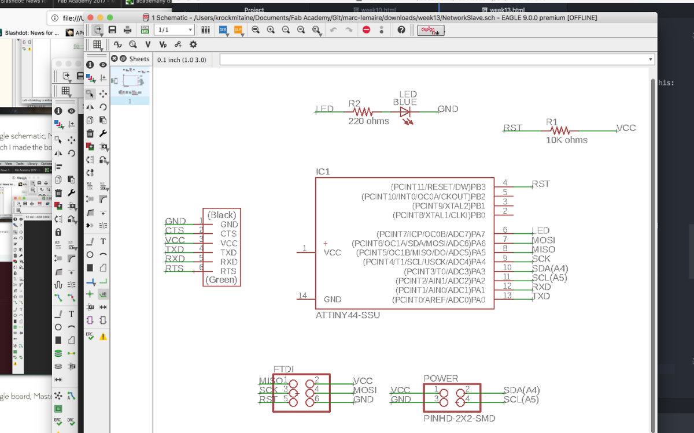Click the Undo arrow in schematic toolbar
694x433 pixels.
tap(334, 29)
